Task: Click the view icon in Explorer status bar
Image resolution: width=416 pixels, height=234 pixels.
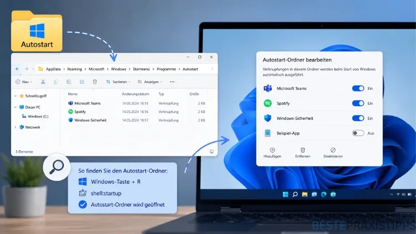Action: [x=211, y=151]
